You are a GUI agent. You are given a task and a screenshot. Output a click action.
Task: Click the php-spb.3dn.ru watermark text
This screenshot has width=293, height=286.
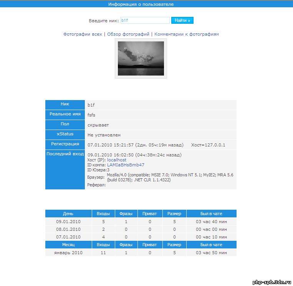click(x=271, y=282)
